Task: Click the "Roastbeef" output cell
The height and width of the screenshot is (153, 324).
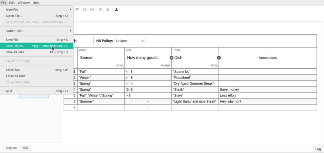Action: point(195,78)
